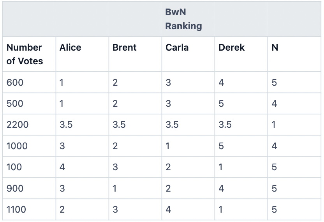Screen dimensions: 324x222
Task: Select Carla's ranking in the 1000 row
Action: (168, 146)
